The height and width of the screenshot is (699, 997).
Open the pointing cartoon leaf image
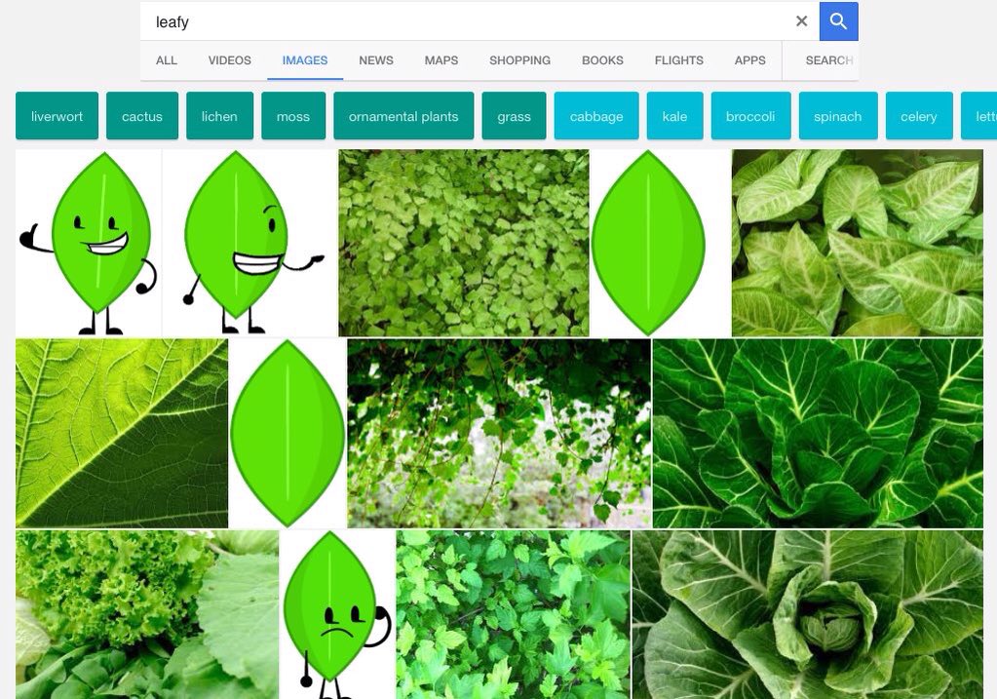pos(249,243)
